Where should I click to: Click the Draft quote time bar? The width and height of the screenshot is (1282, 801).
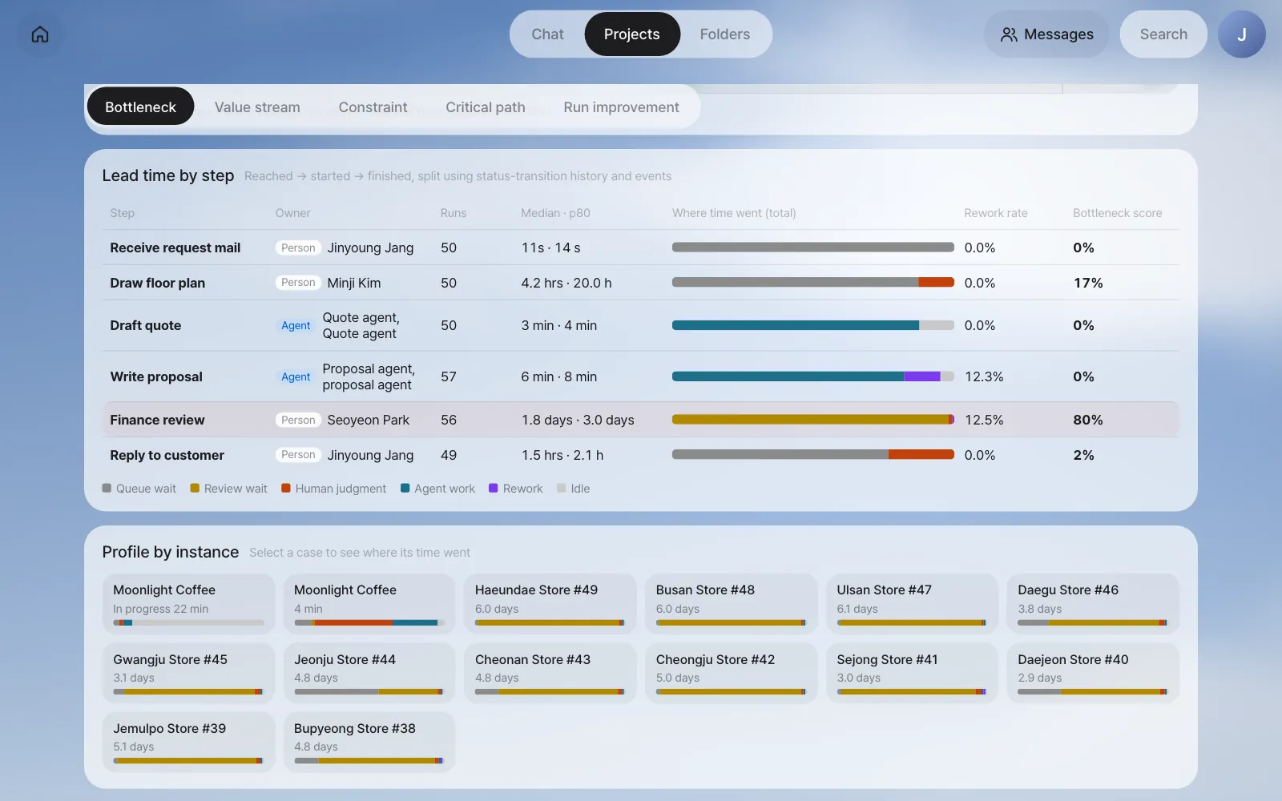(x=813, y=325)
